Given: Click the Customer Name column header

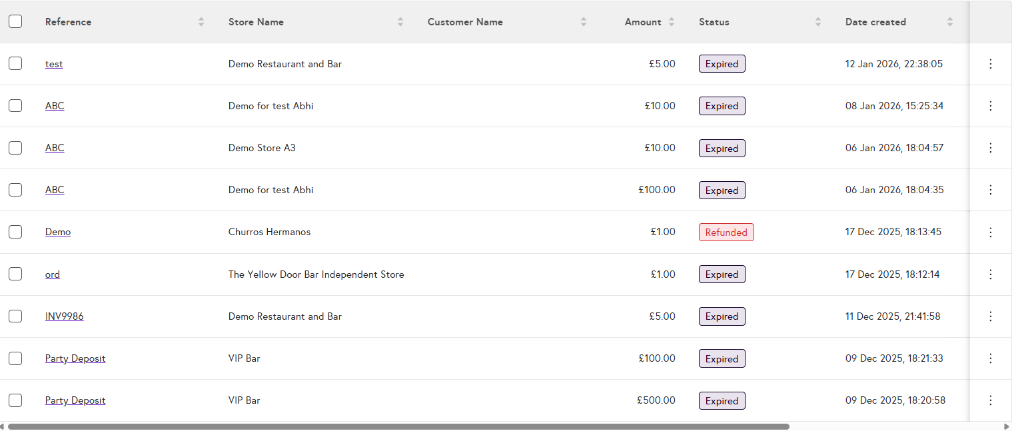Looking at the screenshot, I should click(x=465, y=22).
